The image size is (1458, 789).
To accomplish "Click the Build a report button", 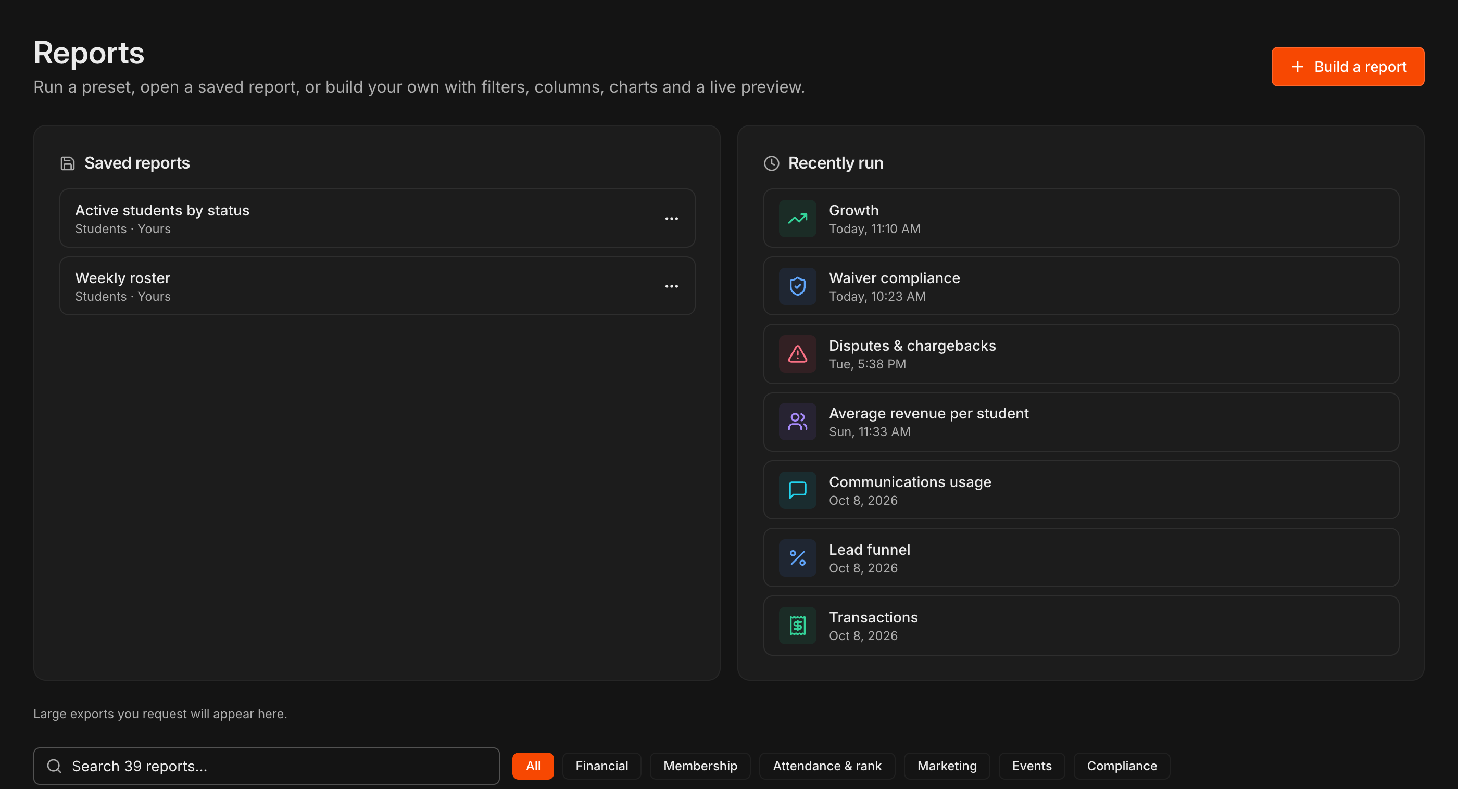I will [x=1348, y=67].
